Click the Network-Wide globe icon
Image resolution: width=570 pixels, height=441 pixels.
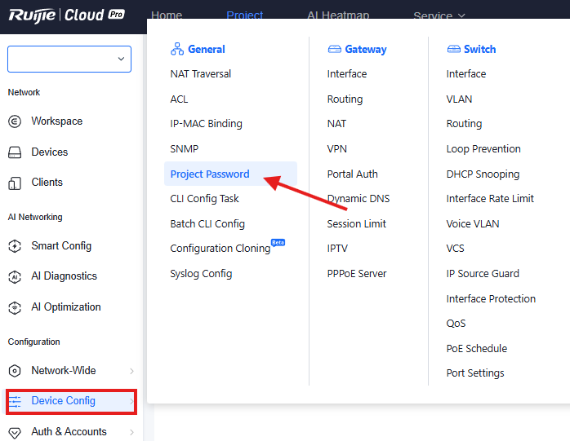pyautogui.click(x=15, y=371)
